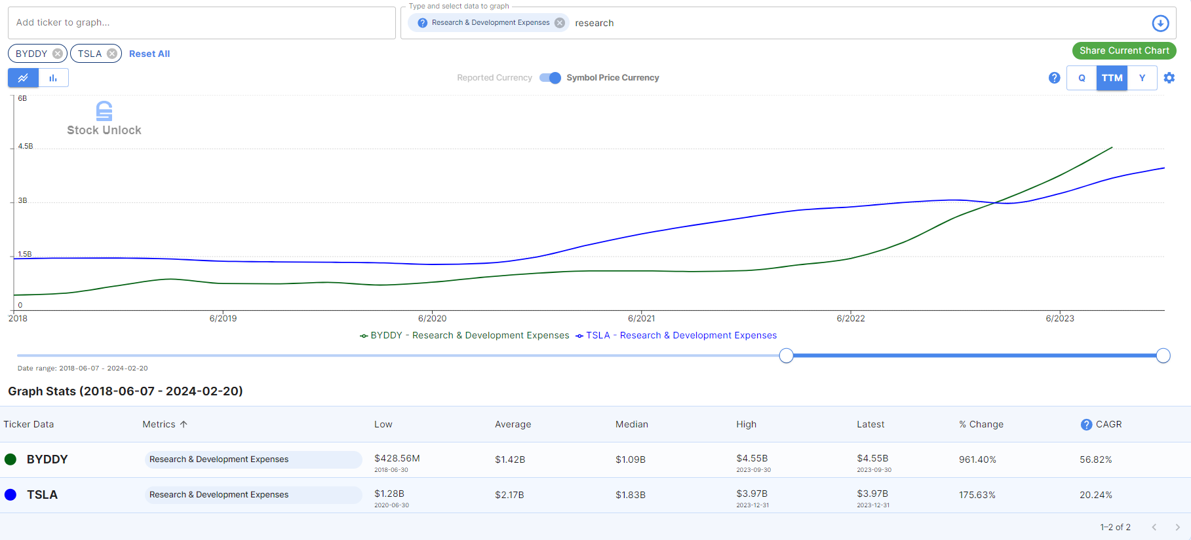This screenshot has width=1191, height=540.
Task: Sort by Metrics column arrow
Action: pyautogui.click(x=184, y=424)
